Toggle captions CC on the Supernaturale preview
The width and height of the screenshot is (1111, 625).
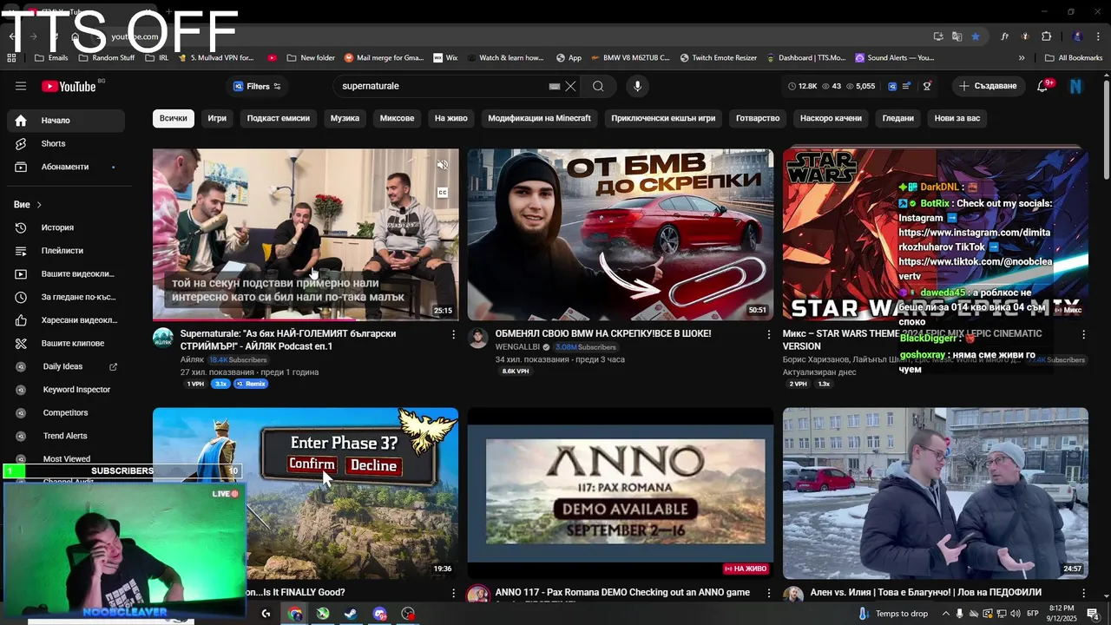[443, 193]
